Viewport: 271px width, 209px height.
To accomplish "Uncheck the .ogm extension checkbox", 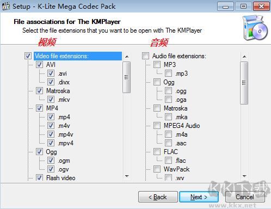I will (x=51, y=161).
